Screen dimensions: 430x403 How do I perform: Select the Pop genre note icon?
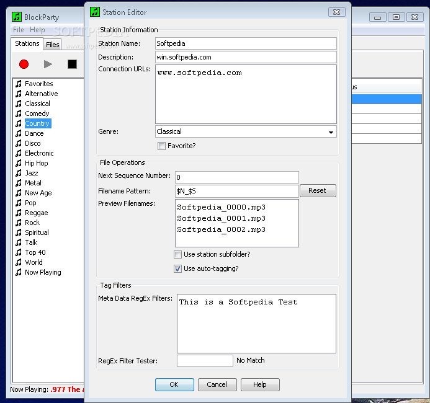click(19, 203)
